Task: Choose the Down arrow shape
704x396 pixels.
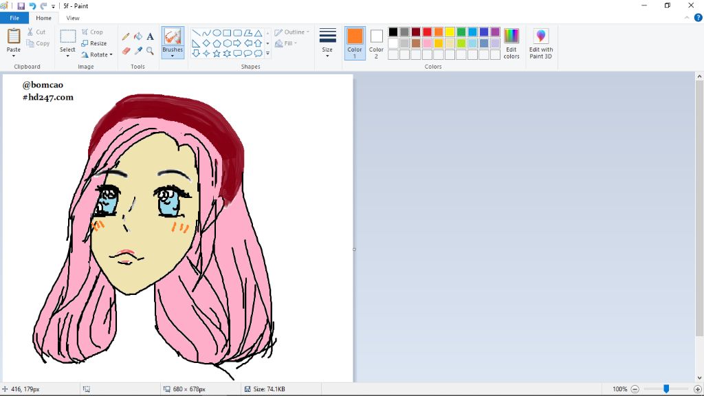Action: (196, 54)
